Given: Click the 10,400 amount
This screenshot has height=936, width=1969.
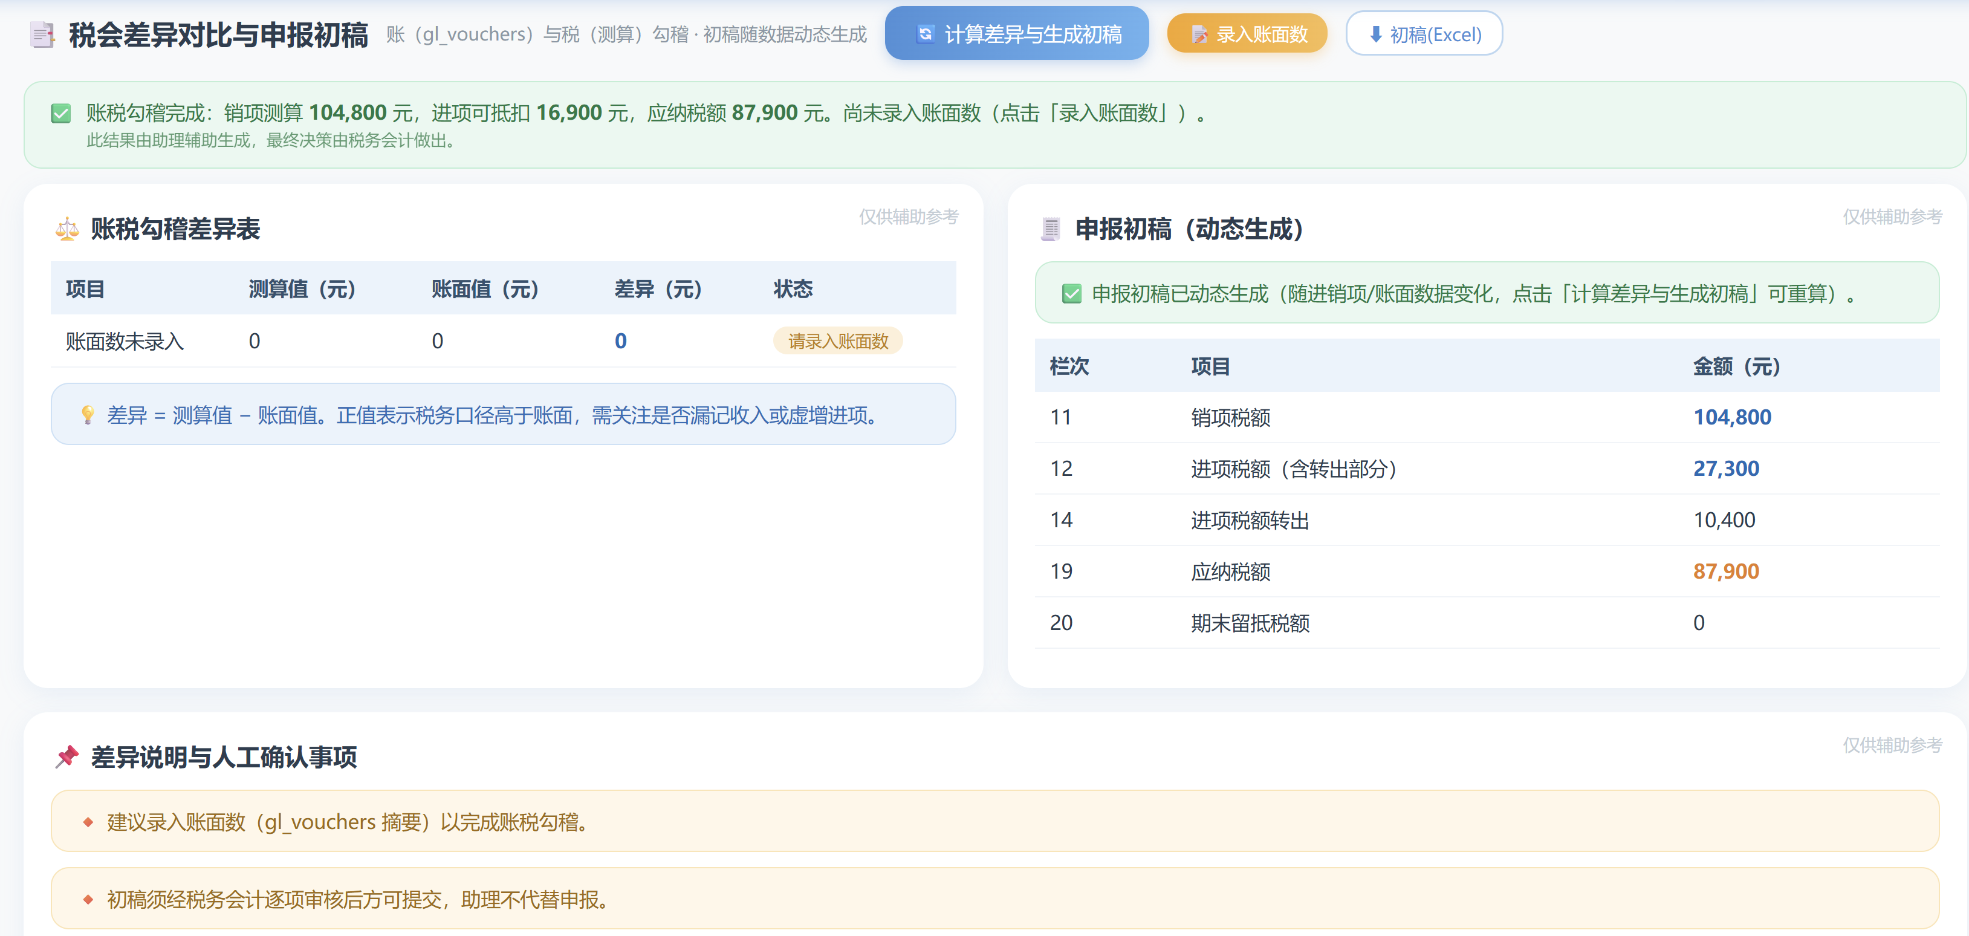Looking at the screenshot, I should (1724, 520).
